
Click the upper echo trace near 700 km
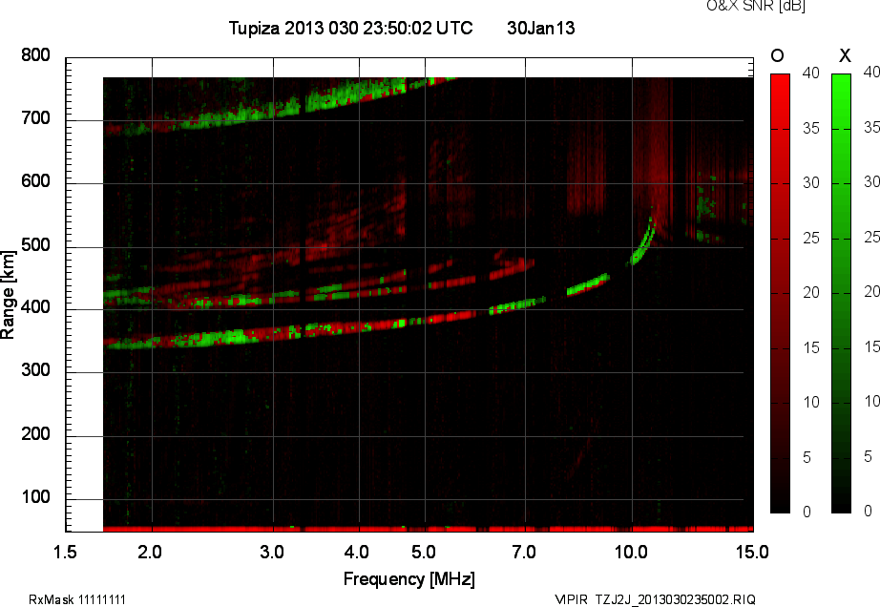tap(281, 107)
